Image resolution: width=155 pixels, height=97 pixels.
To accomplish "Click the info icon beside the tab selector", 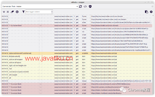I will pos(152,6).
